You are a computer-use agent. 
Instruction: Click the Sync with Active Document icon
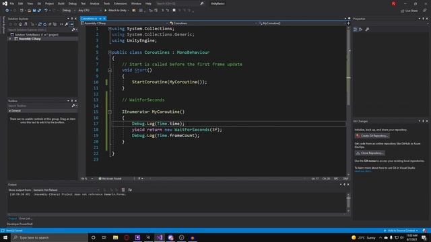(x=40, y=24)
